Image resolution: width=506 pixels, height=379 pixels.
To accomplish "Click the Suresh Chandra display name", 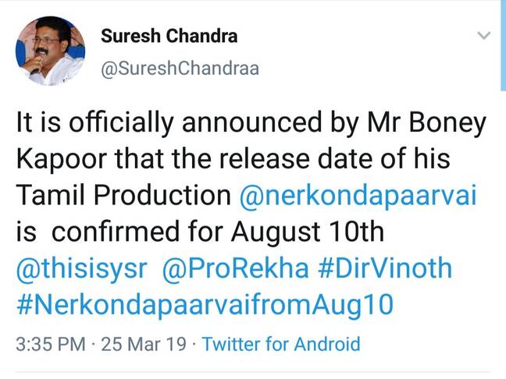I will (x=169, y=37).
